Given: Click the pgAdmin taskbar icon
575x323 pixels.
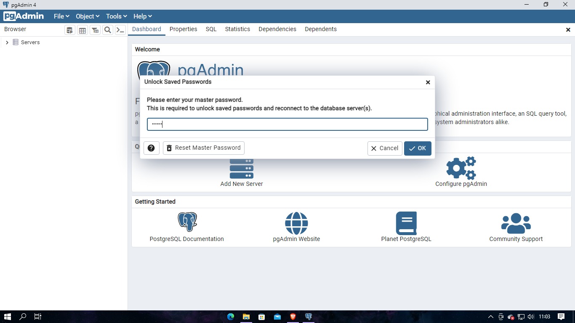Looking at the screenshot, I should coord(309,317).
